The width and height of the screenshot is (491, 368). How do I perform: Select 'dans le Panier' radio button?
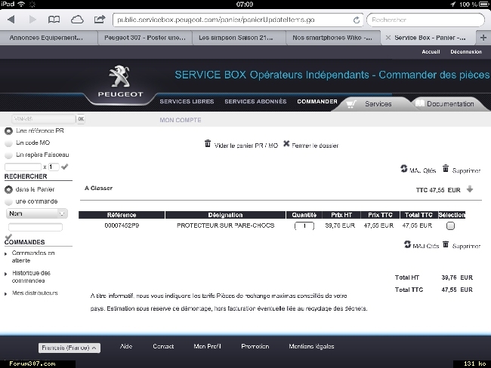click(x=8, y=189)
